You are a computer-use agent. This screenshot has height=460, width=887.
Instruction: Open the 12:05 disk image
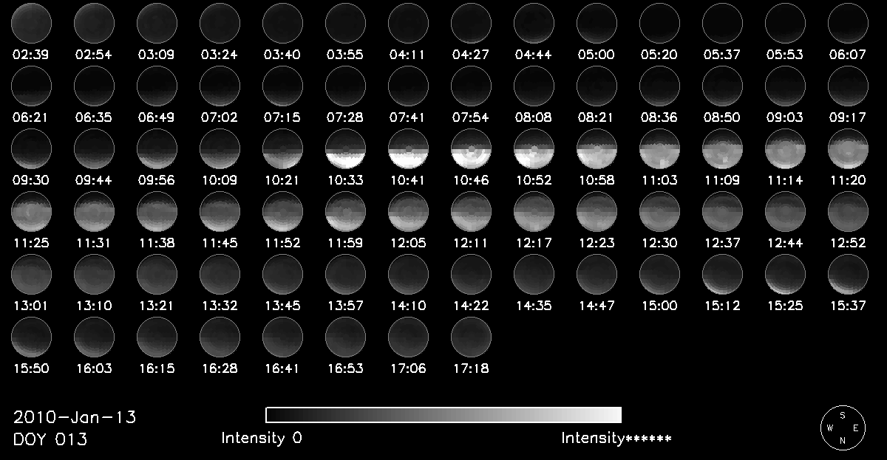pos(409,212)
